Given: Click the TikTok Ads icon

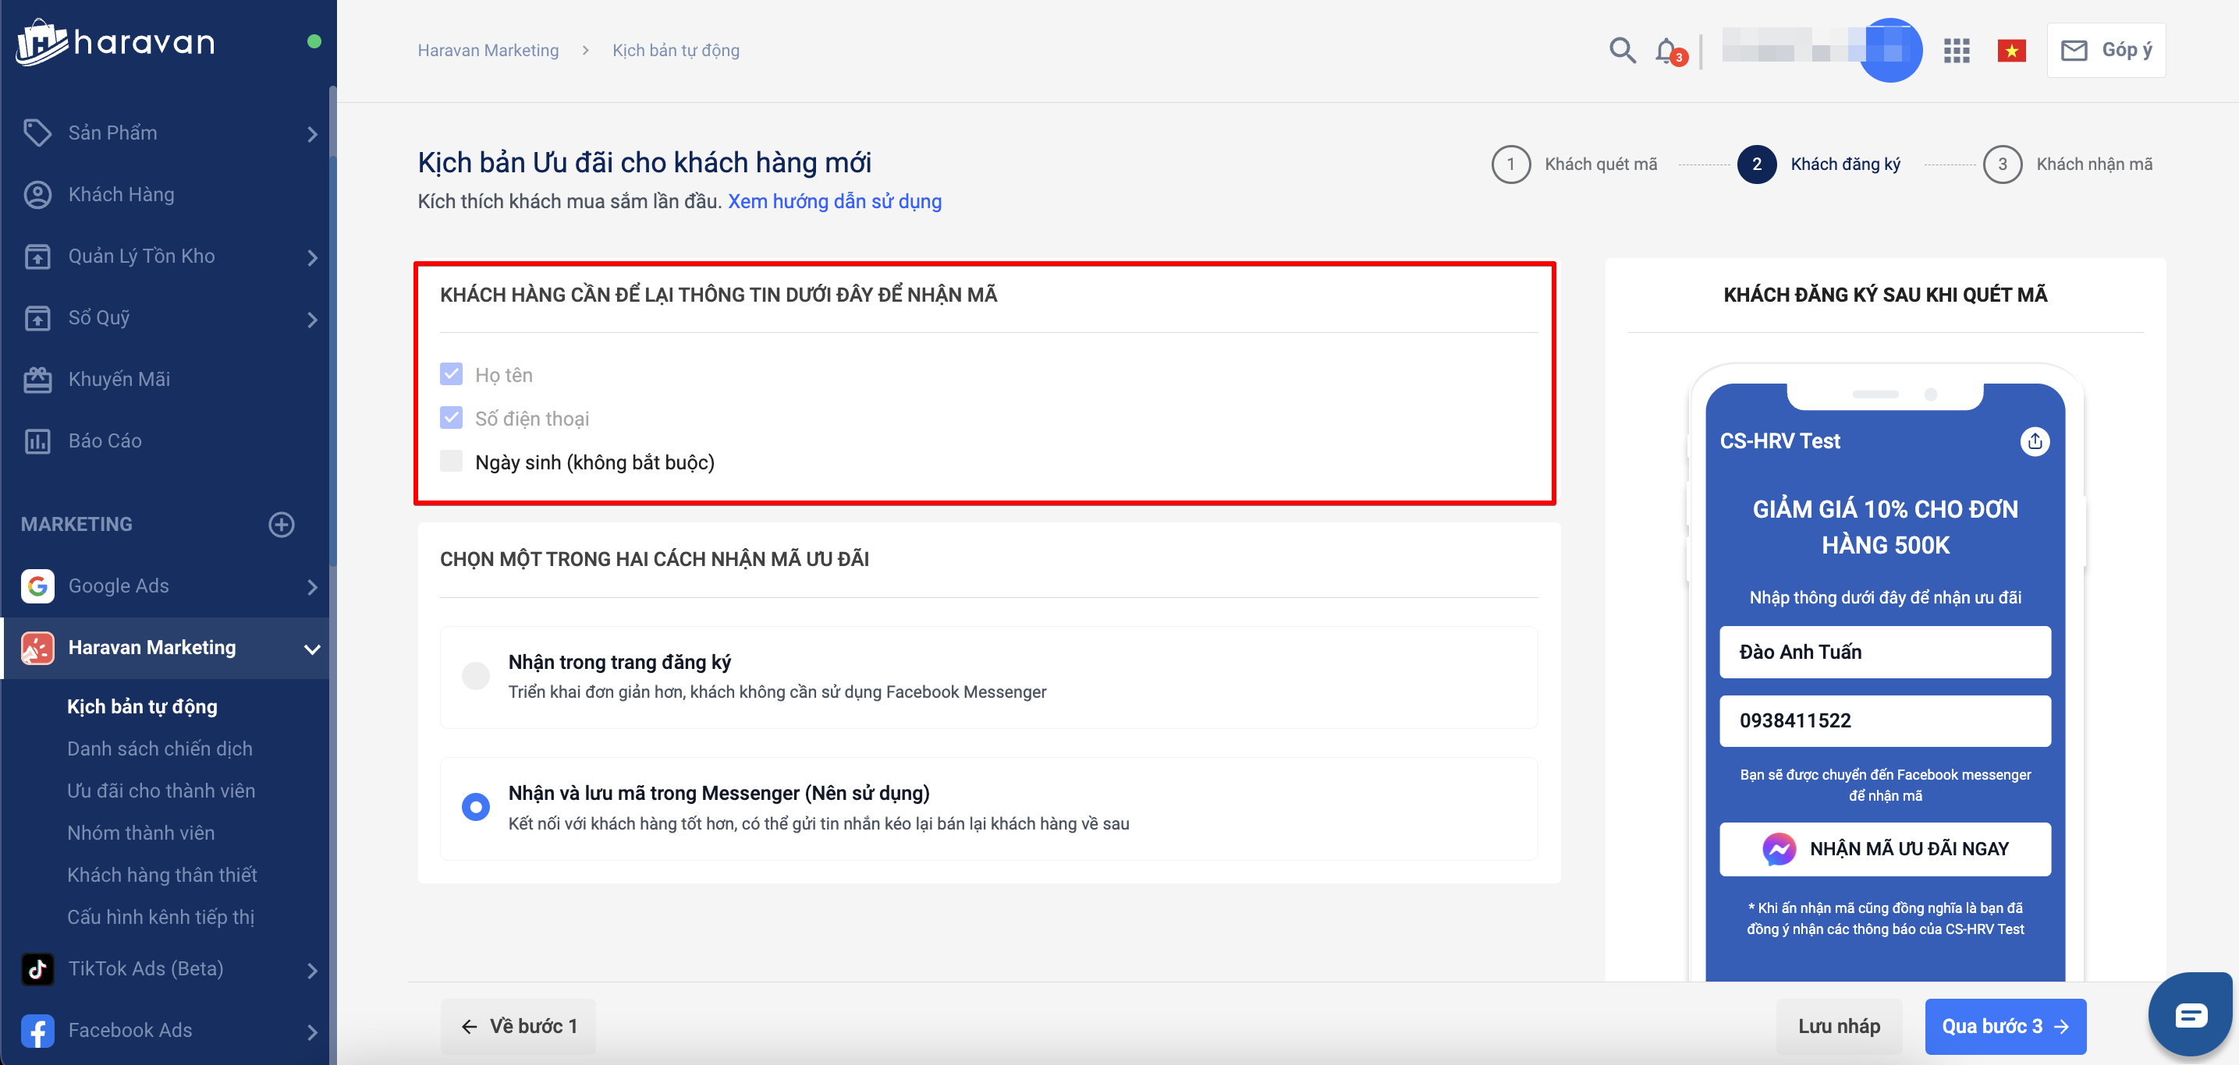Looking at the screenshot, I should [37, 968].
